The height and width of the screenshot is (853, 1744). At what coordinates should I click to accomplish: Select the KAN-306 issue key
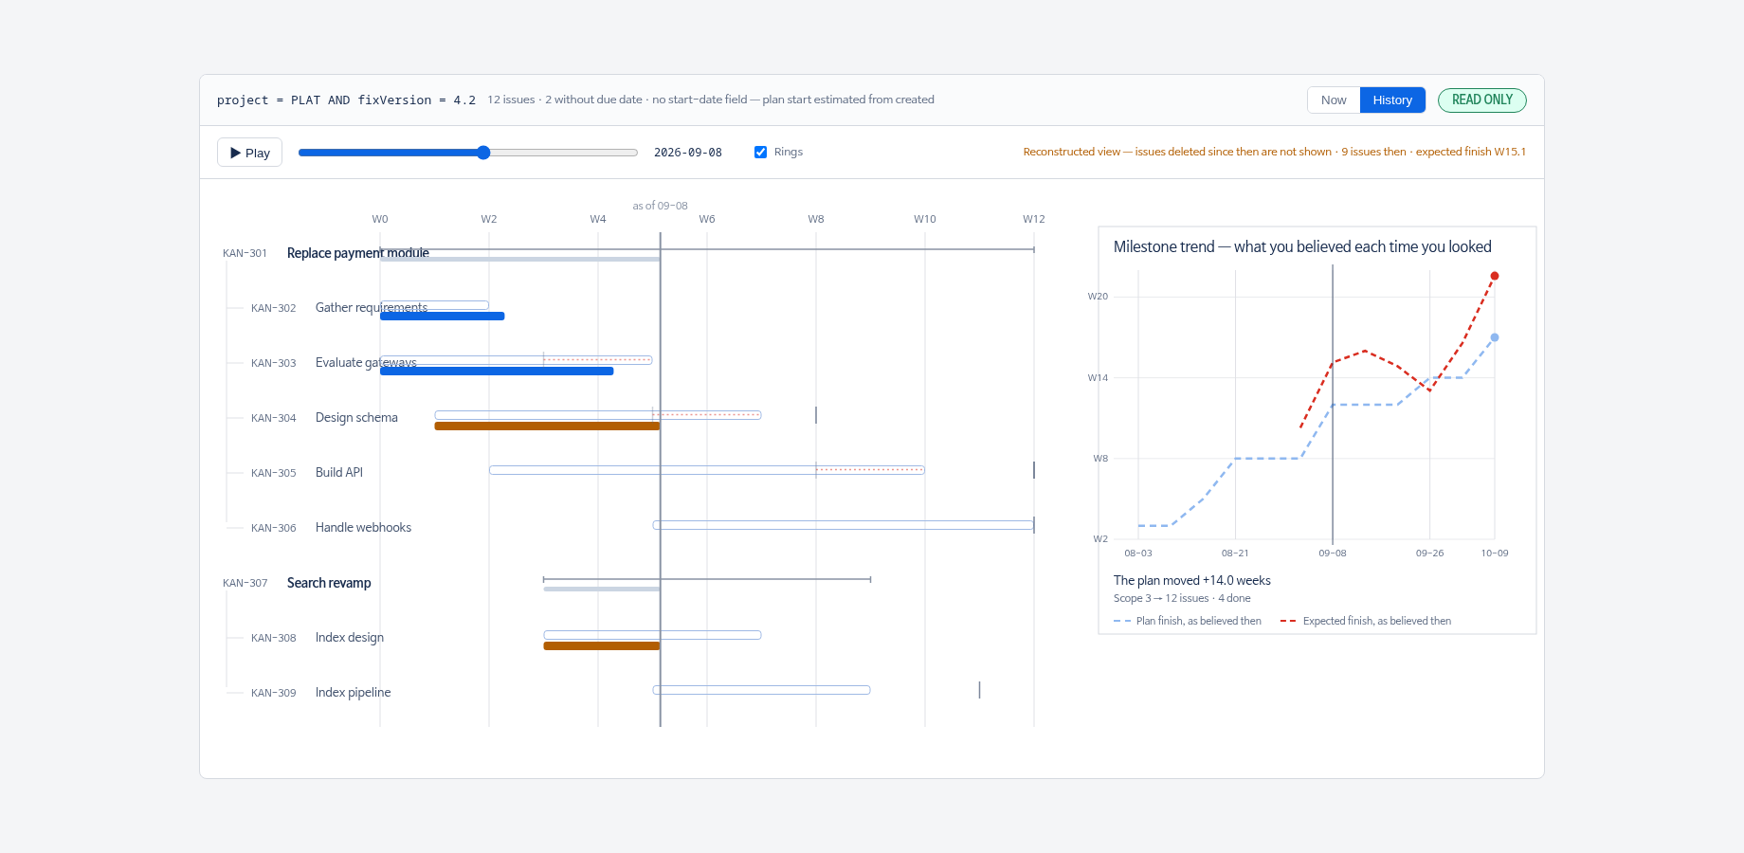(x=273, y=528)
